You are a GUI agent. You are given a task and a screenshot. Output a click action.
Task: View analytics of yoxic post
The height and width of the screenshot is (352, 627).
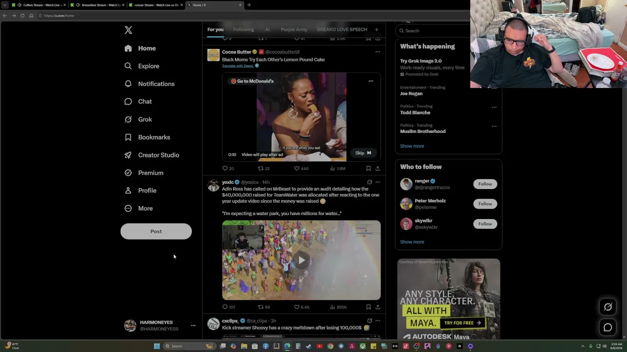tap(338, 307)
